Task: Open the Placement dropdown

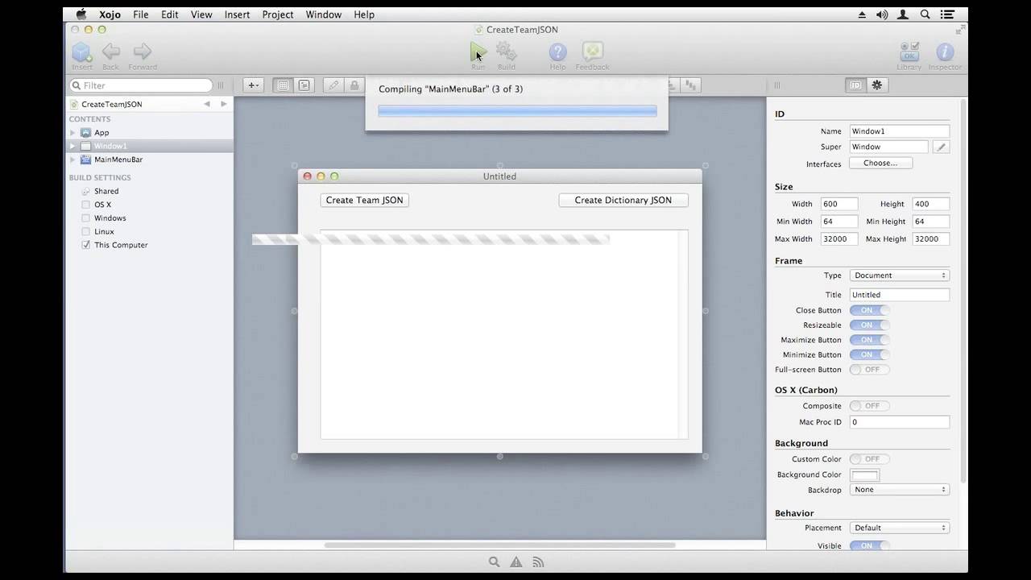Action: 900,528
